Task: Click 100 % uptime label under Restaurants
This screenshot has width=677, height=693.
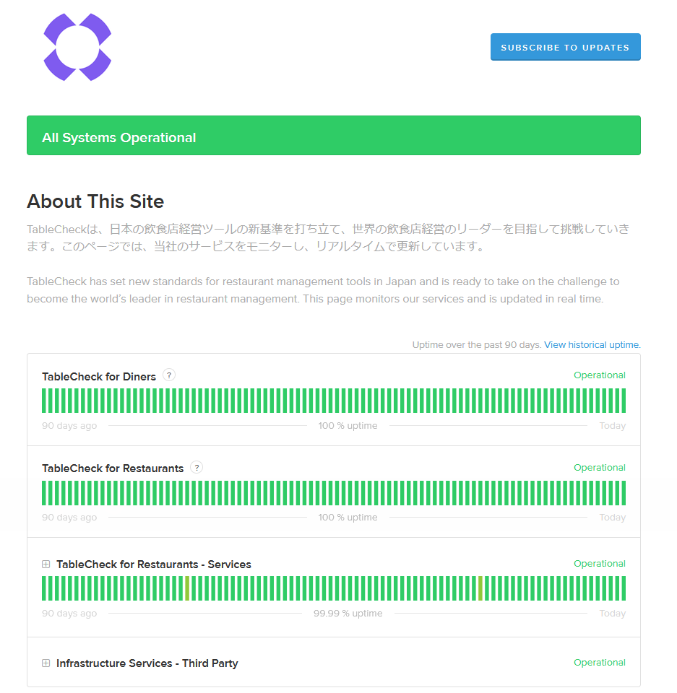Action: (348, 517)
